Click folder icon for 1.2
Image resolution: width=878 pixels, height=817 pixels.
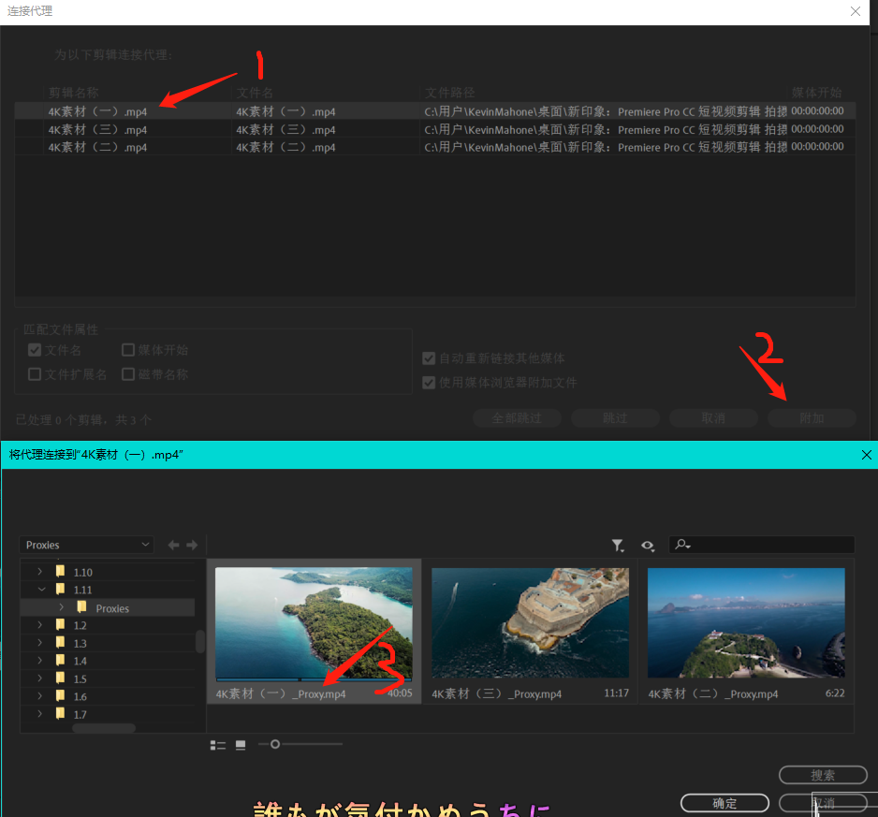(x=61, y=624)
